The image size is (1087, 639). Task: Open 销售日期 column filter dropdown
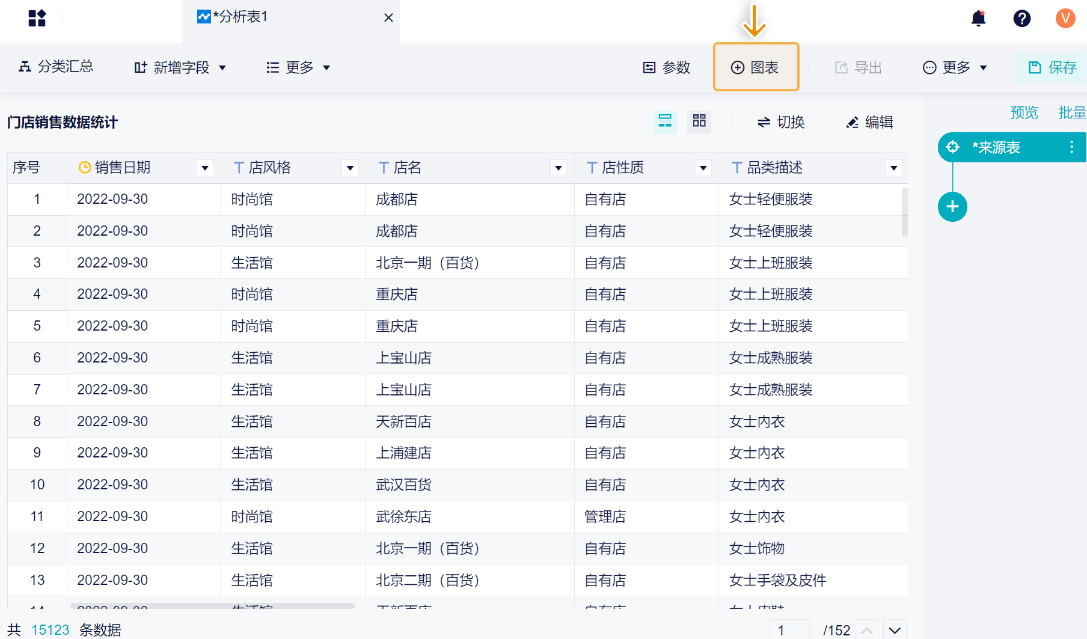point(205,168)
